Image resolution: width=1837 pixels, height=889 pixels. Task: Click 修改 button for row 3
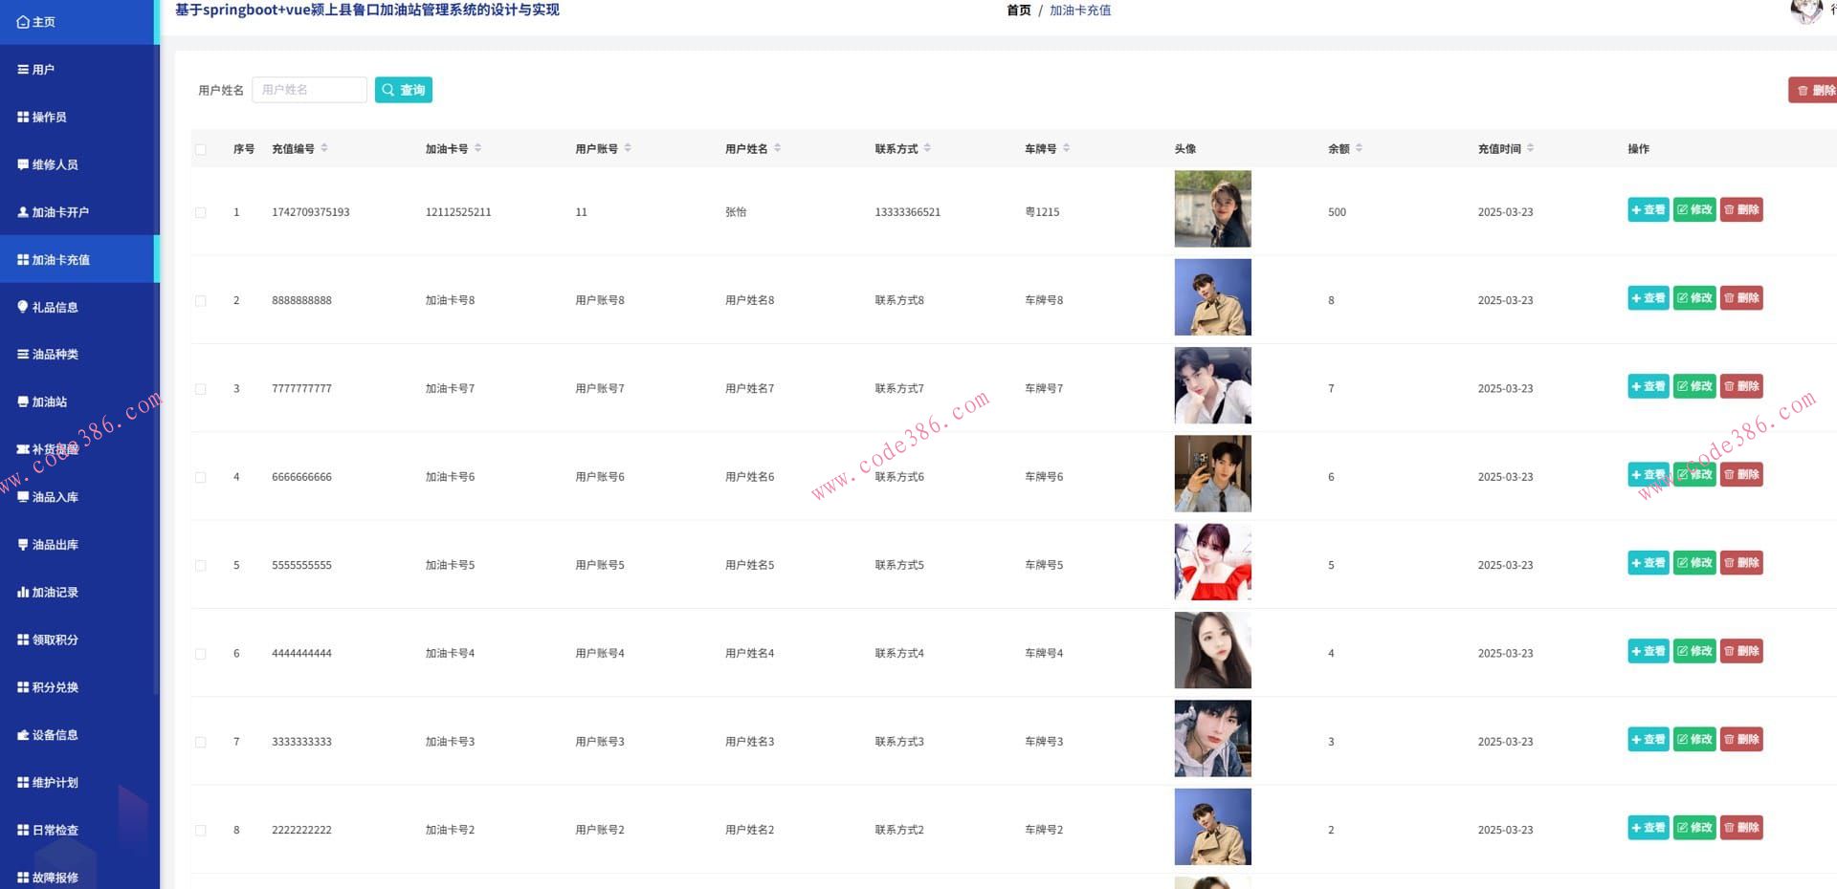(1694, 386)
